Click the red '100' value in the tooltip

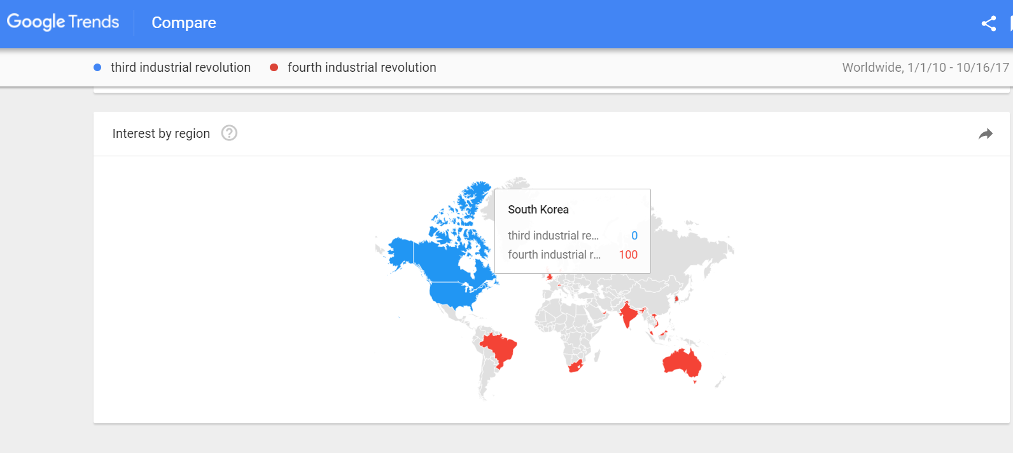click(628, 254)
